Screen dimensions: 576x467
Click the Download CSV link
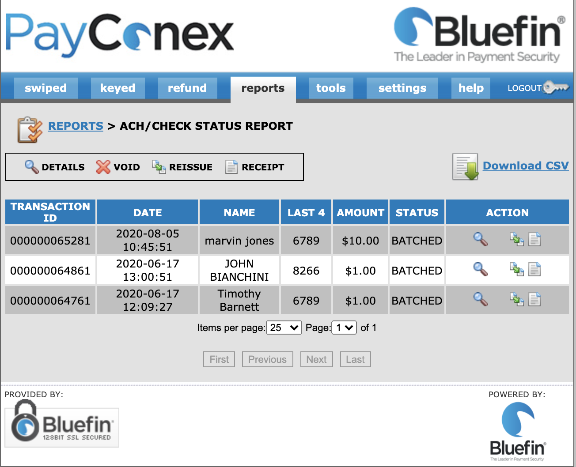(x=526, y=166)
